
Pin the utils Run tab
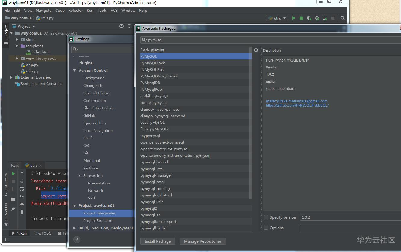(x=13, y=209)
